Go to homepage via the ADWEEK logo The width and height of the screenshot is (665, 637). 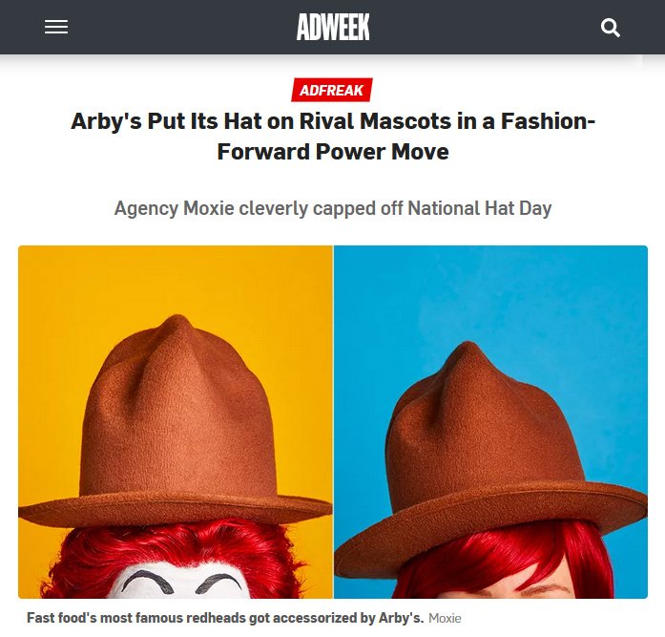coord(333,27)
